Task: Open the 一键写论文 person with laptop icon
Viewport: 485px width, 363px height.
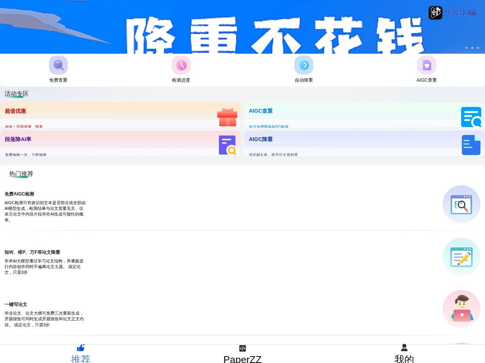Action: pos(462,309)
